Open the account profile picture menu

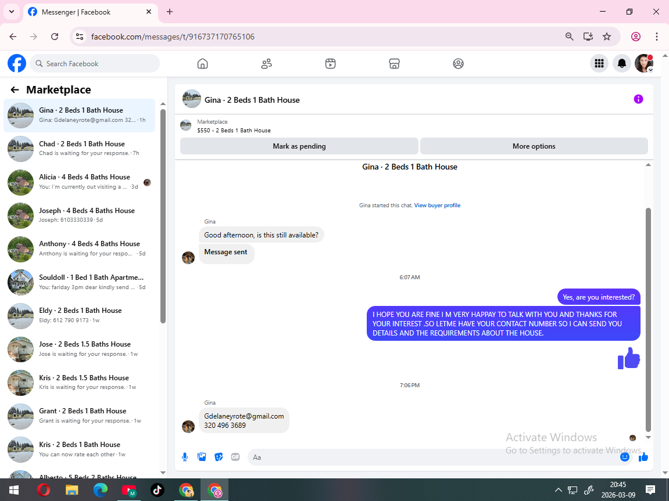tap(644, 63)
